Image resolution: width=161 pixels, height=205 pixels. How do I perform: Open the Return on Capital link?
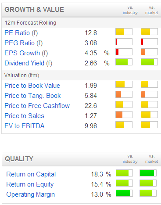pyautogui.click(x=31, y=174)
